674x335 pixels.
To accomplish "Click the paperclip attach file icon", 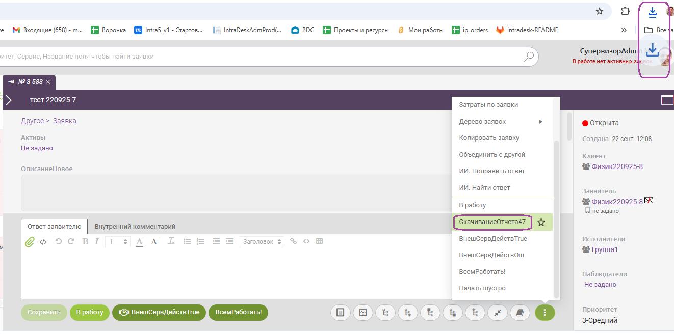I will (30, 242).
